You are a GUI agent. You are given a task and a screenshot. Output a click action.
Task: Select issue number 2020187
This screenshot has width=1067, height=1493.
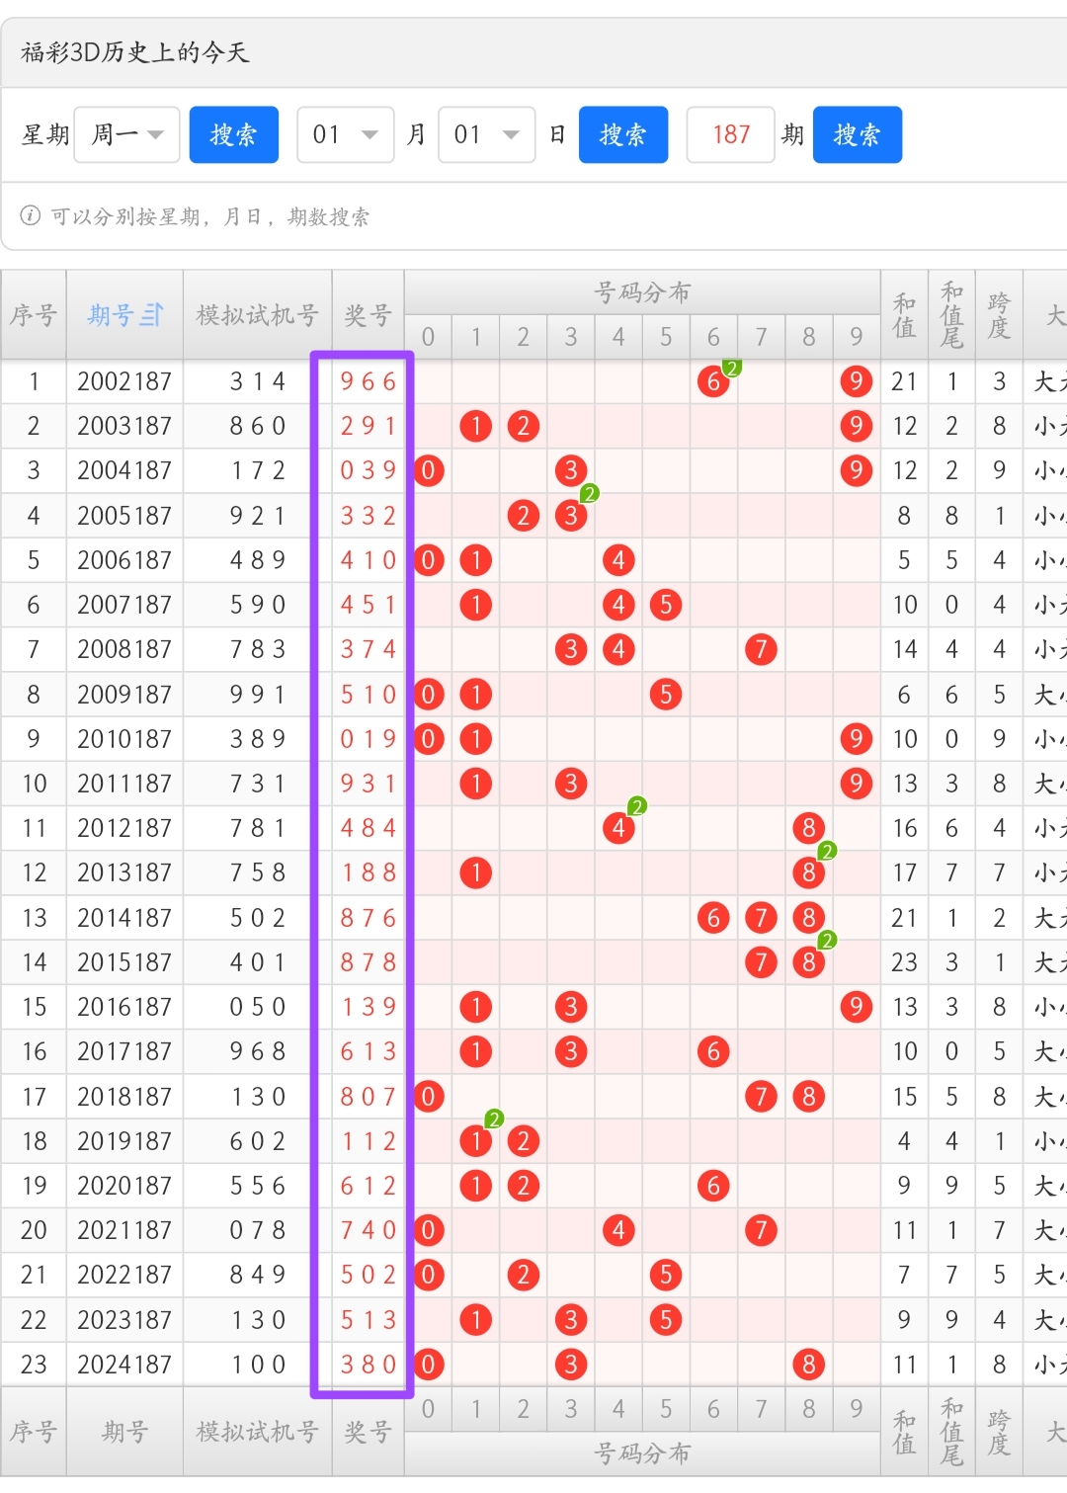pos(124,1186)
